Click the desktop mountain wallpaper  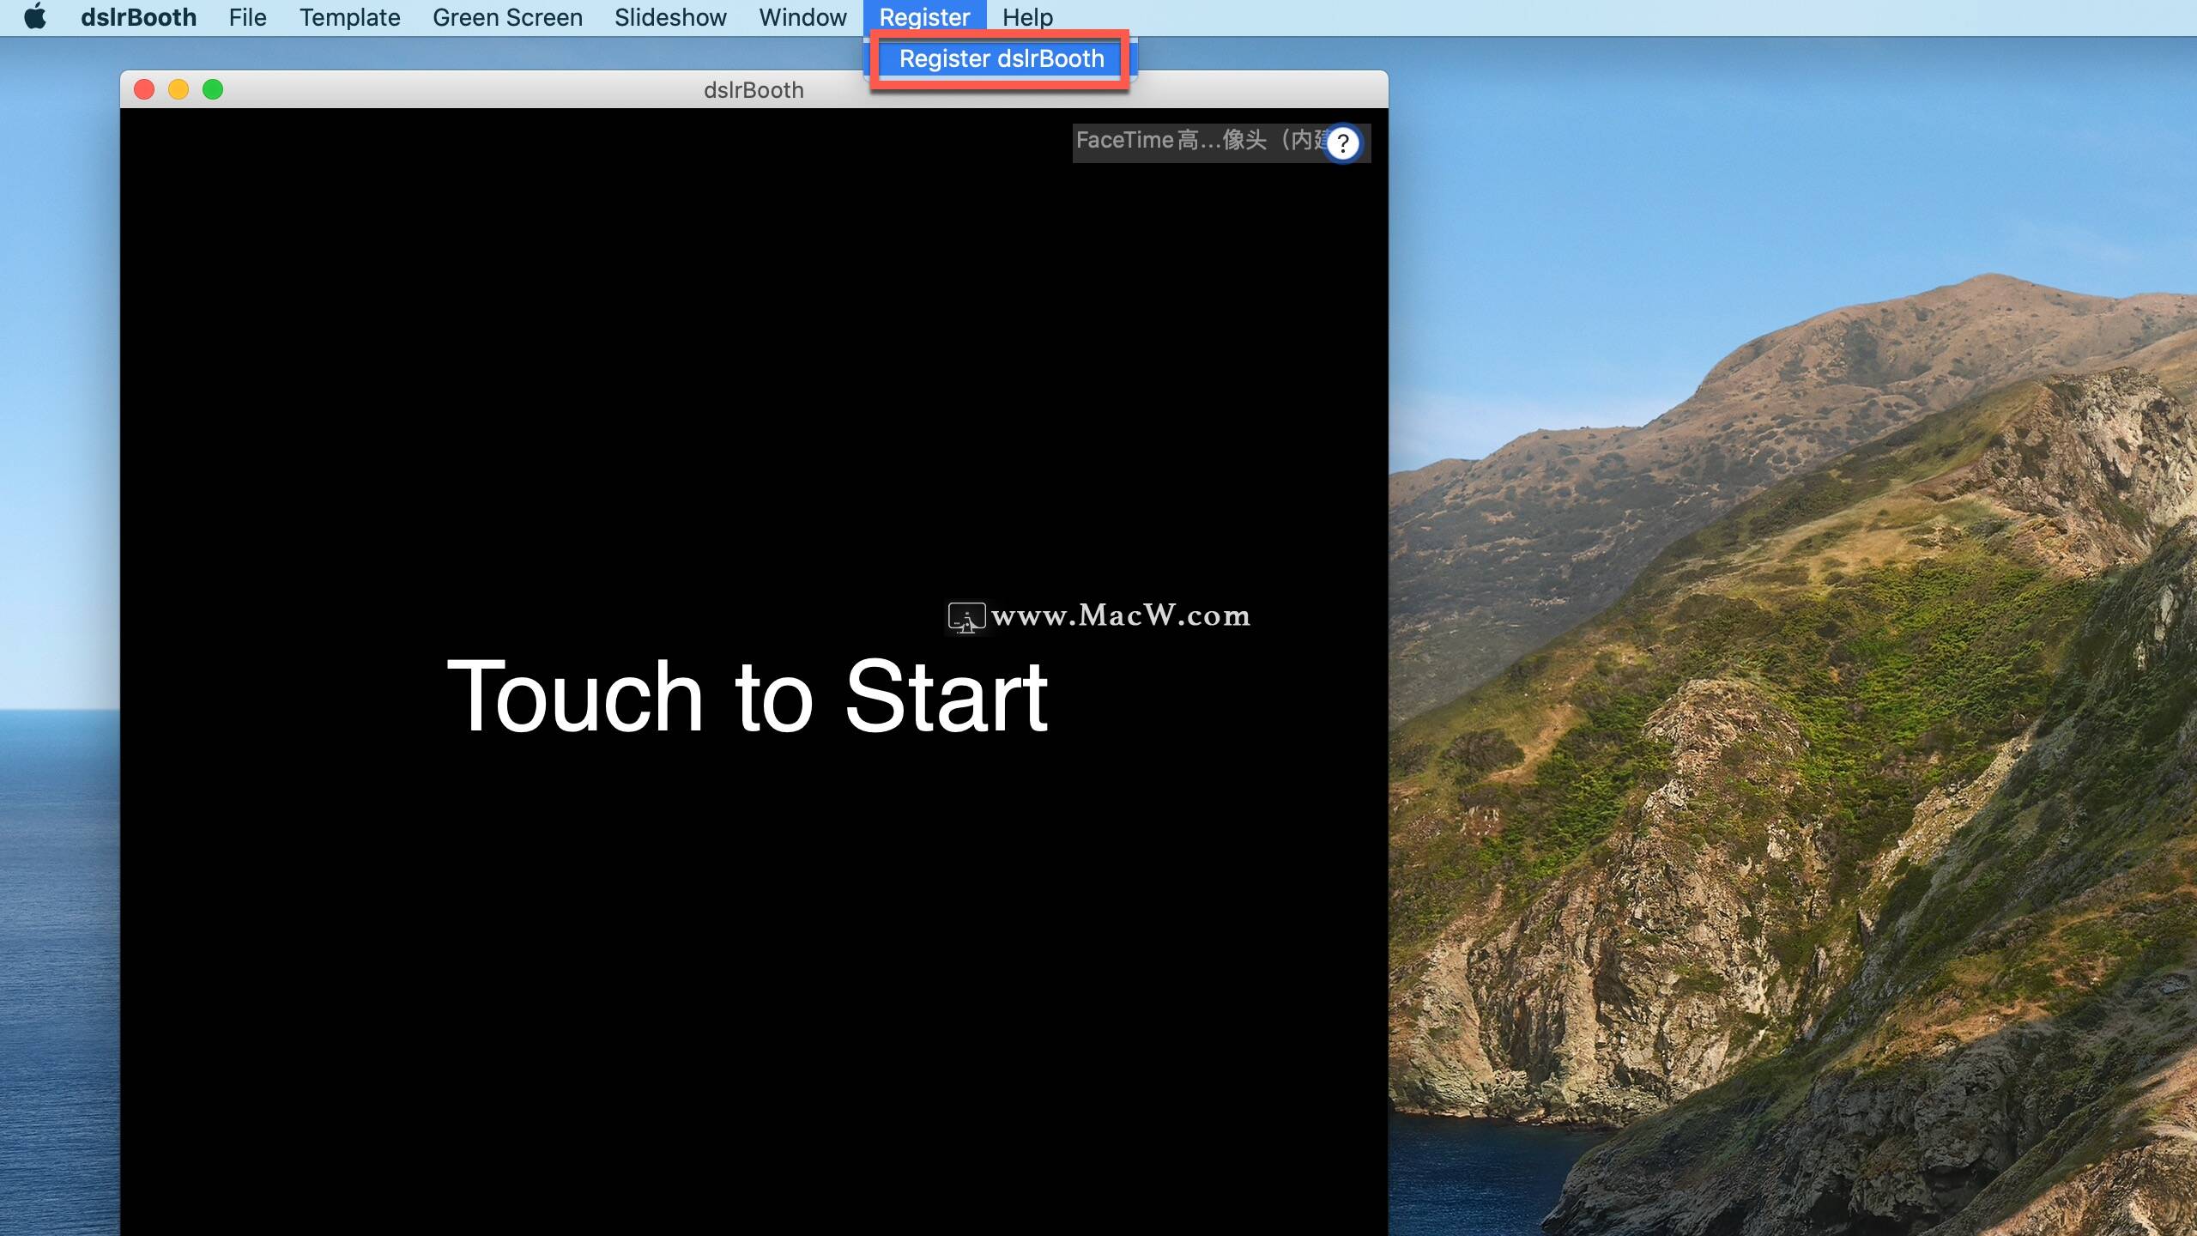pos(1802,687)
